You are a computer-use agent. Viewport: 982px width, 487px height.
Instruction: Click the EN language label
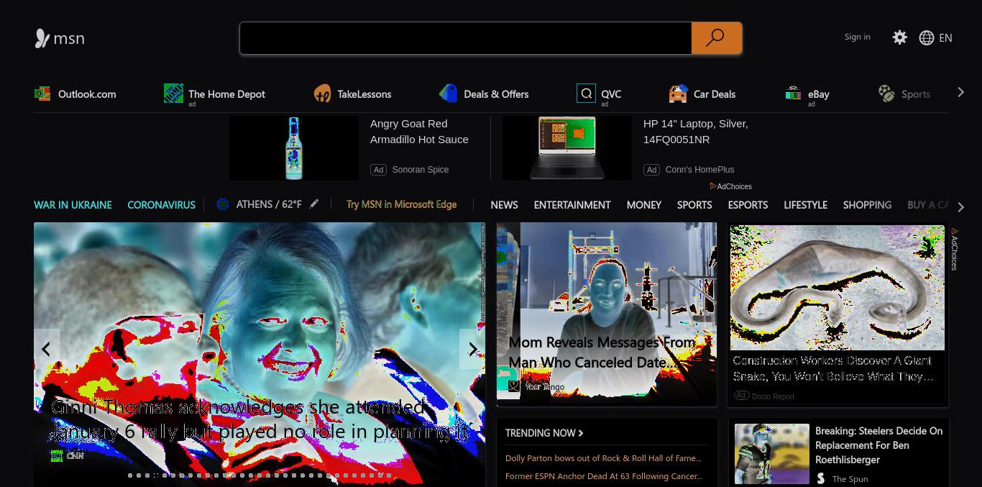[945, 38]
